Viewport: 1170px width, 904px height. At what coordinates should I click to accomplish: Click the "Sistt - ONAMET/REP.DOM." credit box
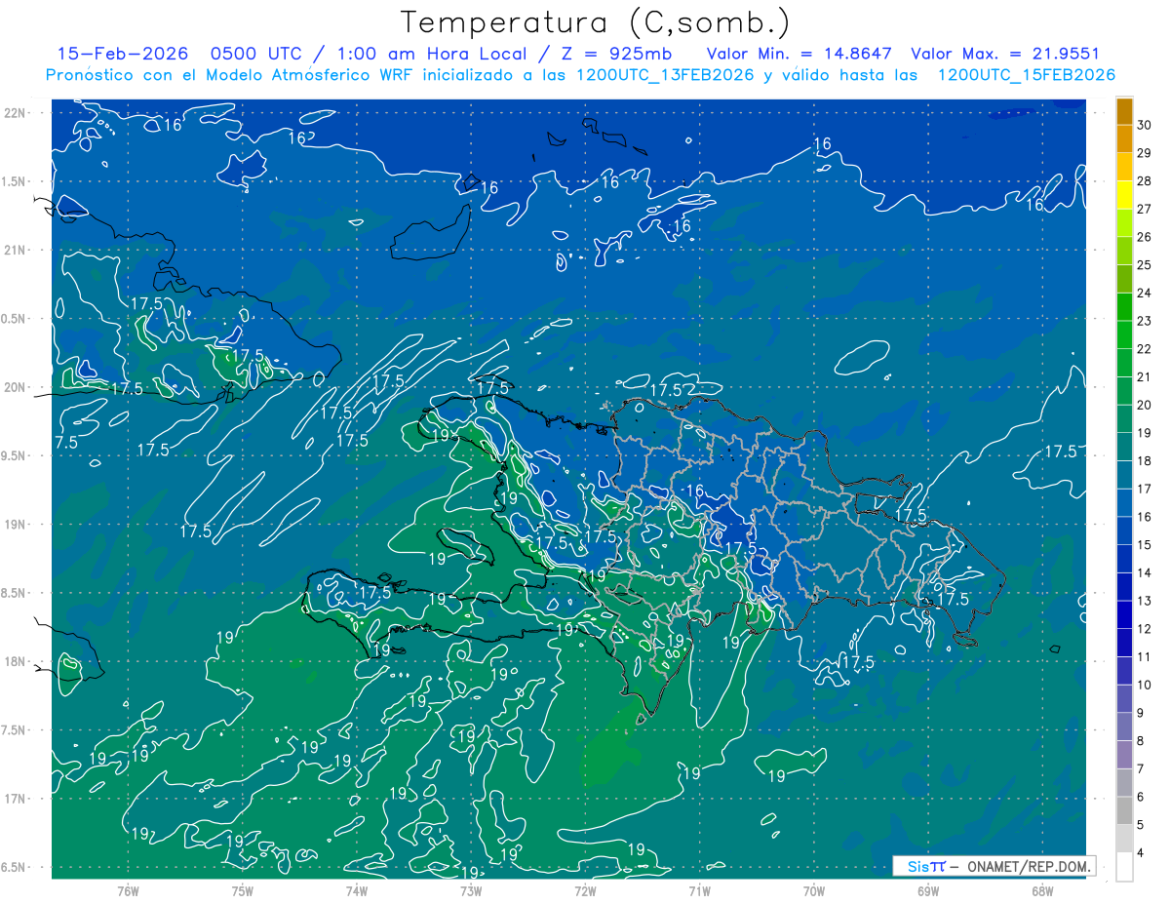pos(994,866)
